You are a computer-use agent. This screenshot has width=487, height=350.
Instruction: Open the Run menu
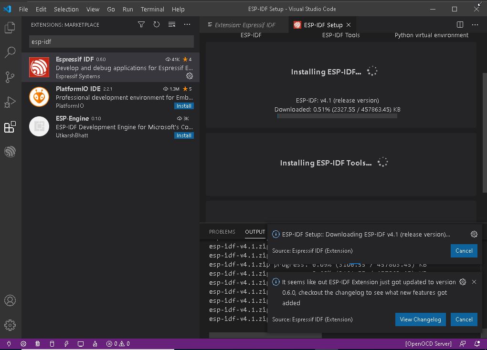127,10
